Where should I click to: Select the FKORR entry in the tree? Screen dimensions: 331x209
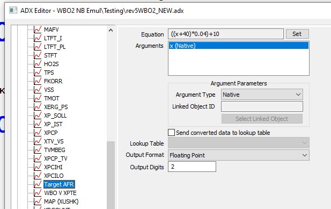click(x=53, y=81)
